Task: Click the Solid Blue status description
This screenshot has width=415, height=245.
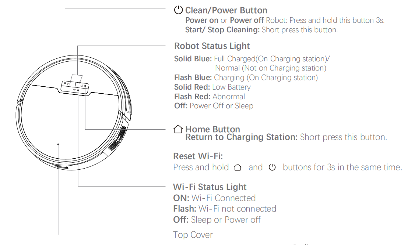Action: (x=252, y=63)
